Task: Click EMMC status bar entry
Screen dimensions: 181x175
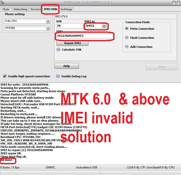Action: (x=51, y=167)
